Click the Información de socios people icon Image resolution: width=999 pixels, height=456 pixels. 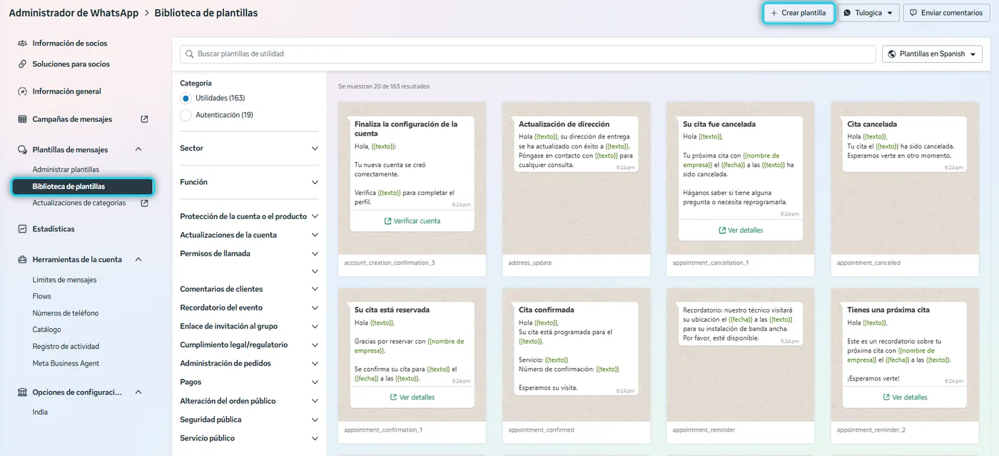pos(22,44)
